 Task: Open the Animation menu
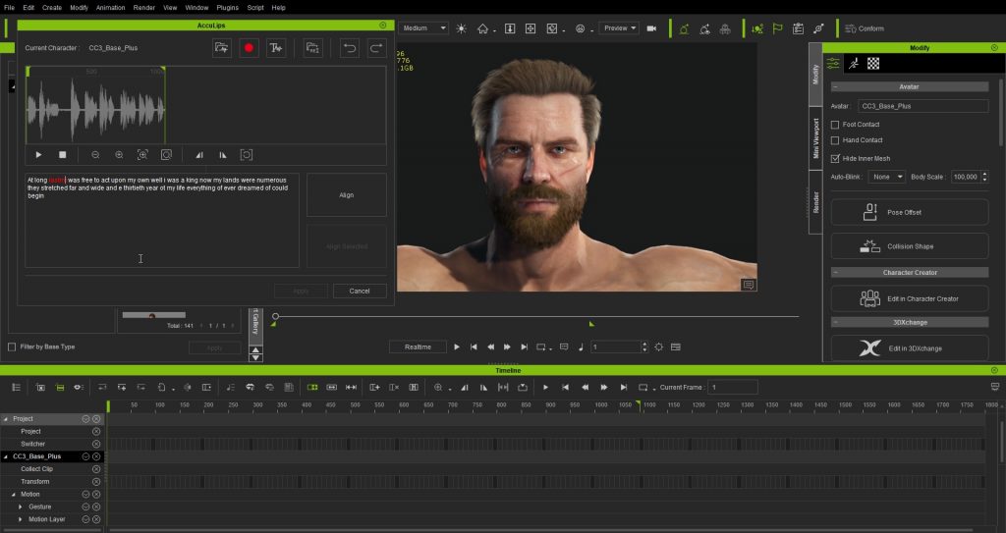click(x=110, y=8)
